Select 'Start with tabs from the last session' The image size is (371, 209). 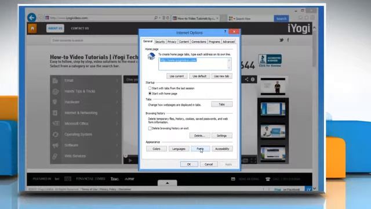pyautogui.click(x=150, y=88)
